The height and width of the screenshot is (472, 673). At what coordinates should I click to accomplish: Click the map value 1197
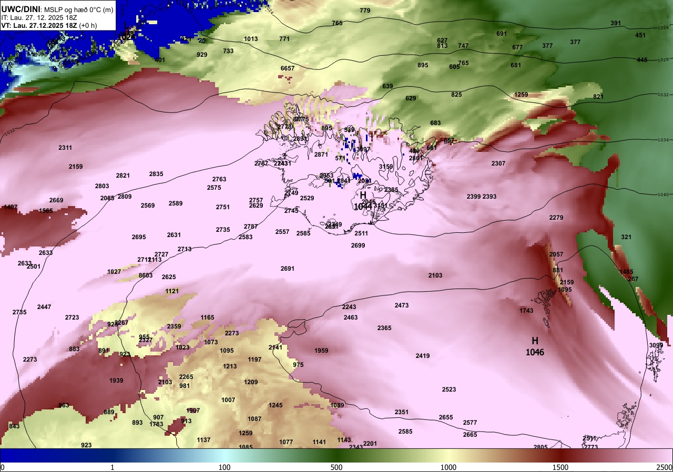tap(254, 360)
